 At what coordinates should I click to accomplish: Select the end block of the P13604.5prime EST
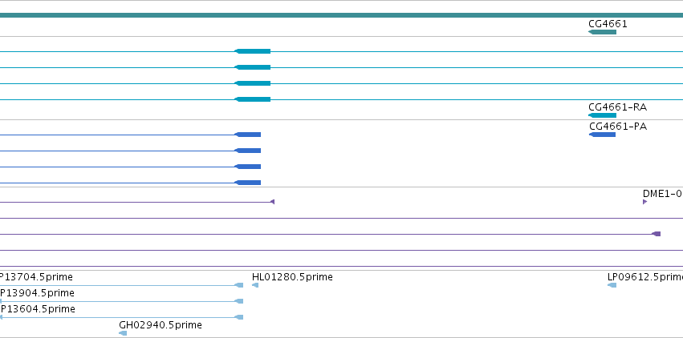pos(238,317)
